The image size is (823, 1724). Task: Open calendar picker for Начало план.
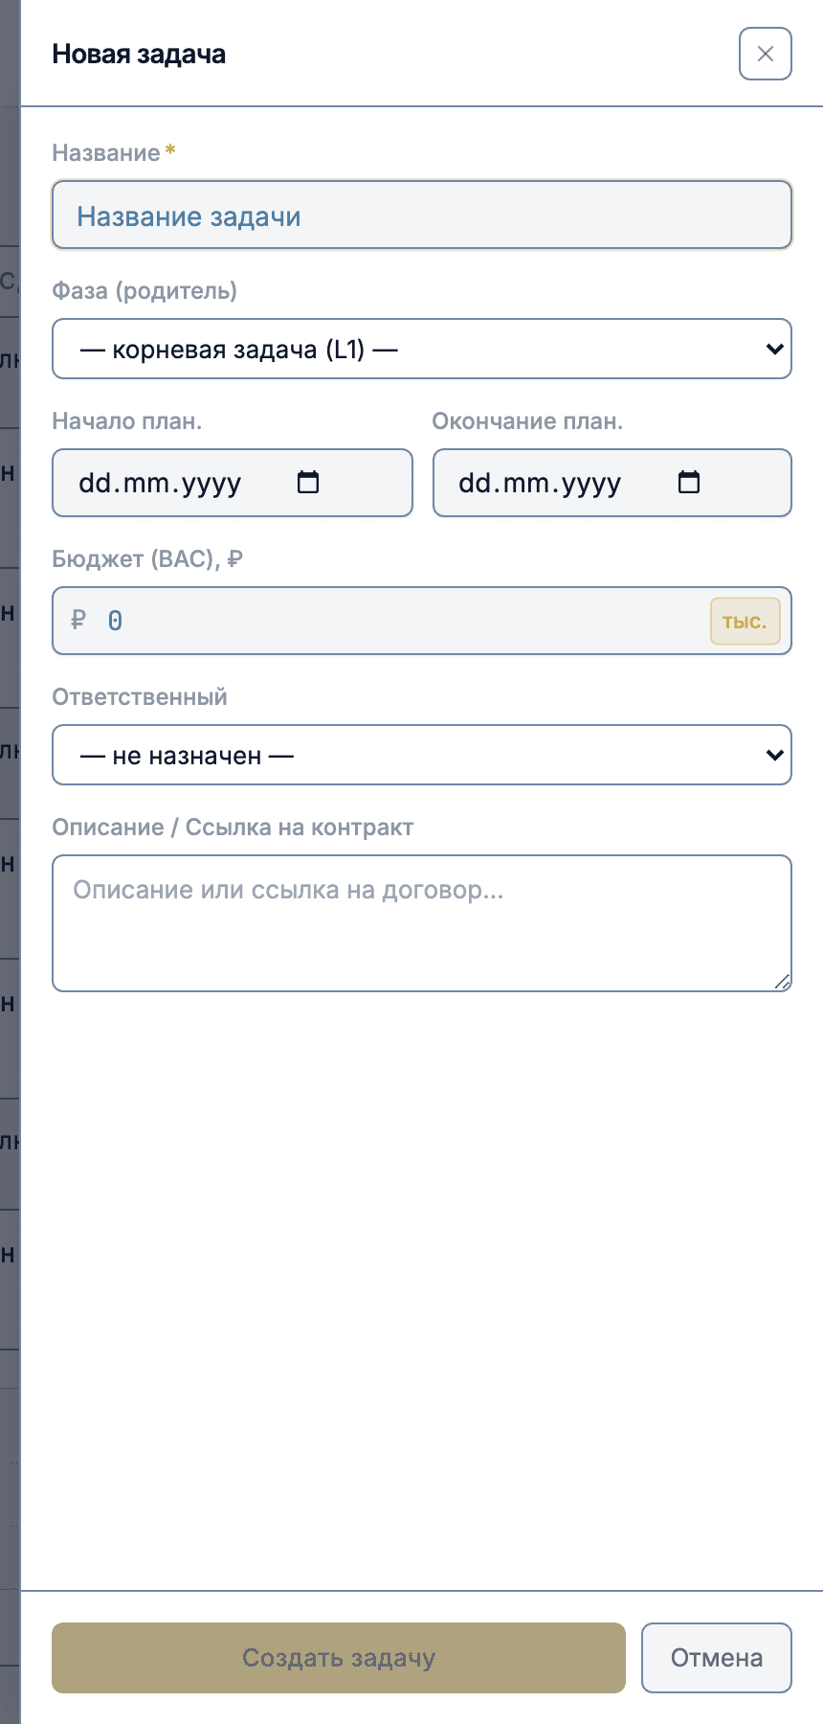coord(308,482)
